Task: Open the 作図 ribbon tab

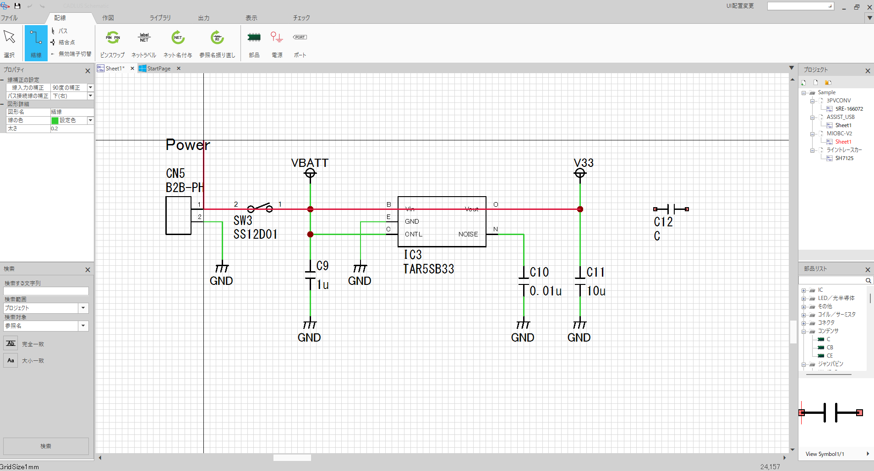Action: pos(108,18)
